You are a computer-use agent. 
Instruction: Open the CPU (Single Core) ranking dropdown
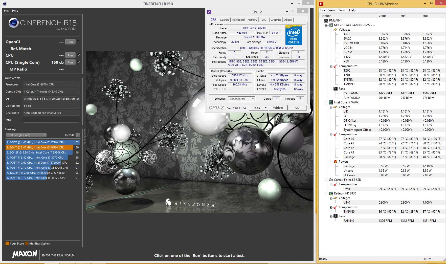[x=26, y=135]
